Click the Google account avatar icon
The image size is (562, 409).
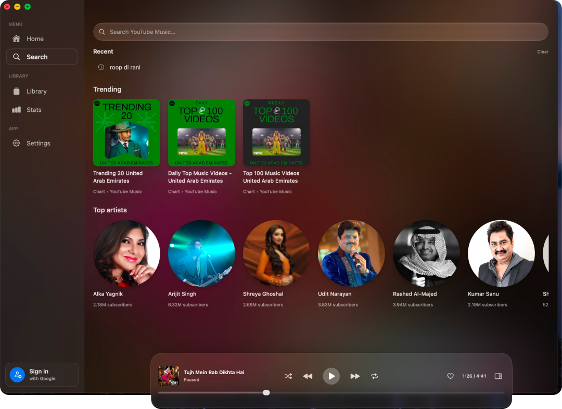17,375
